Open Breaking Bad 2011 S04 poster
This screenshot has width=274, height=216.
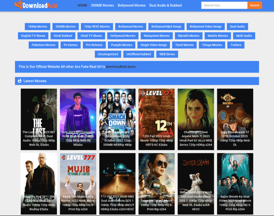39,184
